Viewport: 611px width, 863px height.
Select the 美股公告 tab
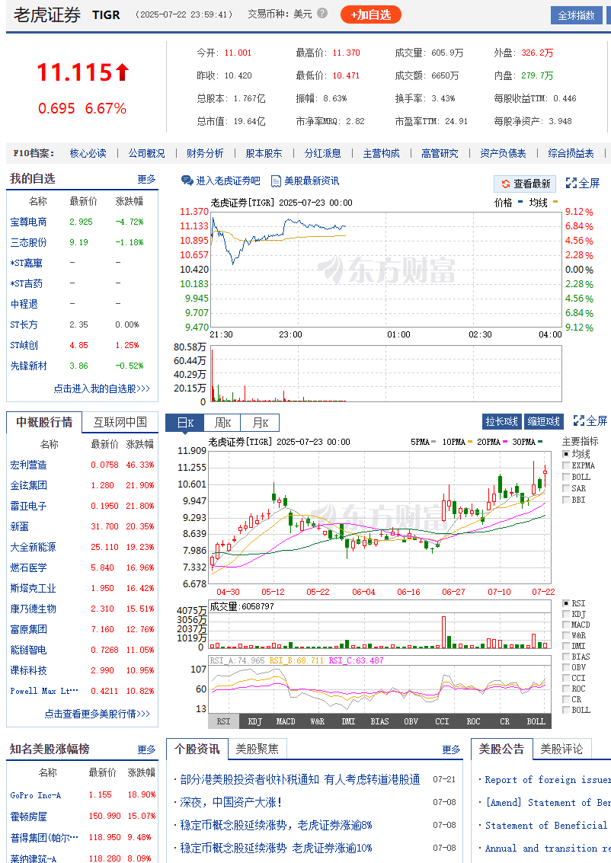pyautogui.click(x=501, y=749)
